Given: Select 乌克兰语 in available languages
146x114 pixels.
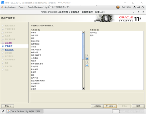Looking at the screenshot, I should [57, 35].
